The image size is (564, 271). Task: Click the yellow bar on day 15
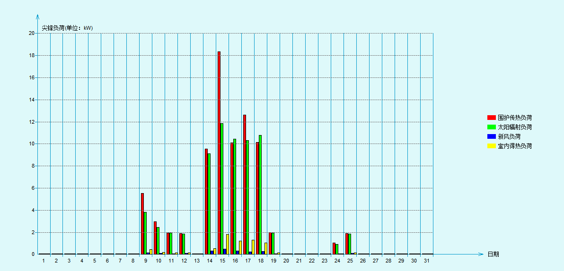point(228,244)
